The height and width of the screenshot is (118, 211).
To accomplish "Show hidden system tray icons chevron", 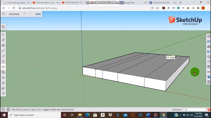I will pos(180,115).
